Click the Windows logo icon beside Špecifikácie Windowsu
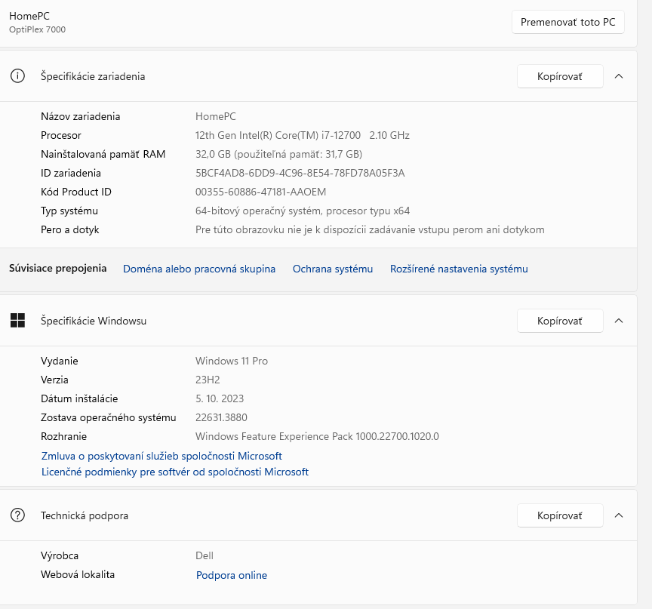This screenshot has height=609, width=652. [x=17, y=321]
